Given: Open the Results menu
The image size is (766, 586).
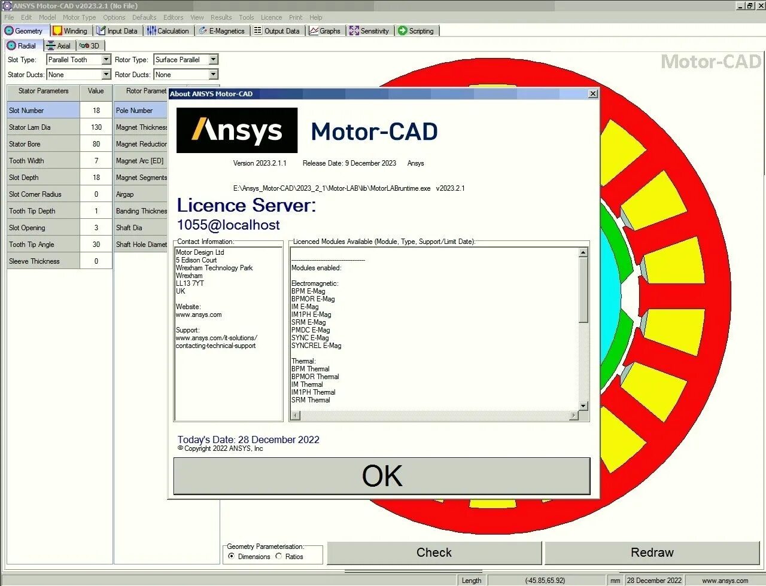Looking at the screenshot, I should click(221, 17).
